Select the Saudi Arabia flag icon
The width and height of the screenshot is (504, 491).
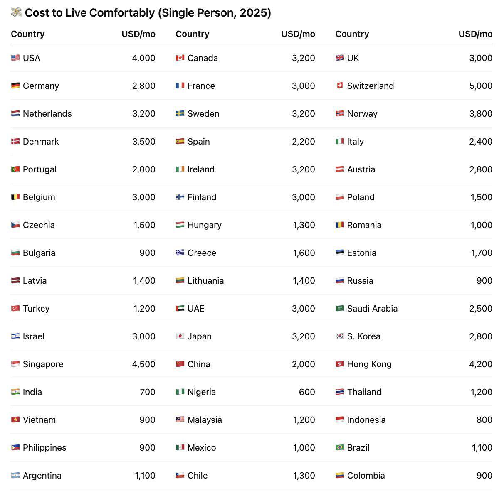tap(340, 308)
